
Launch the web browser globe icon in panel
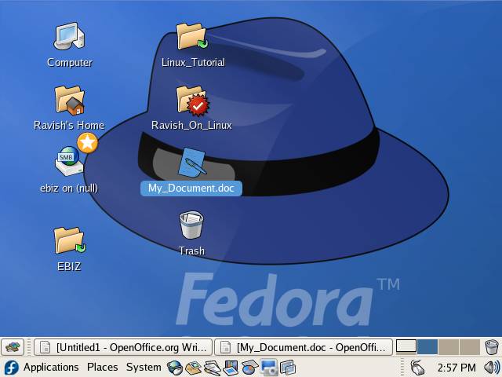175,367
